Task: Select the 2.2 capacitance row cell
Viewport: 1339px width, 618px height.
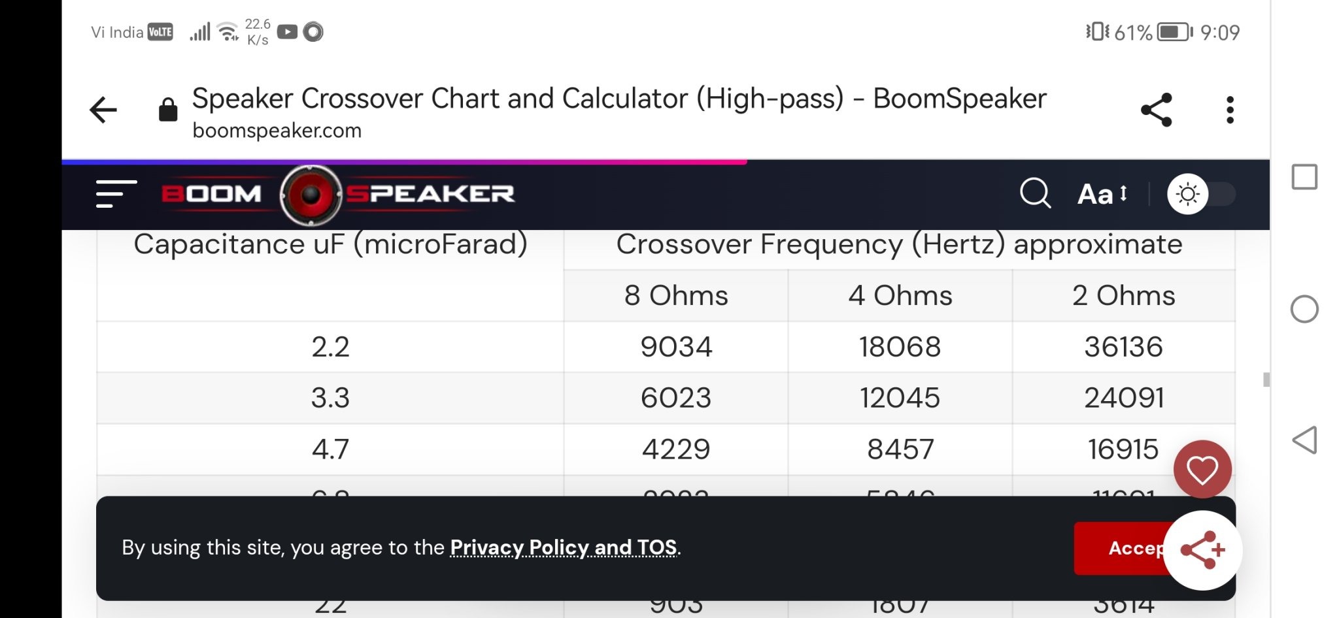Action: pyautogui.click(x=330, y=347)
